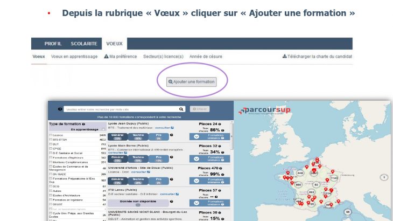
Task: Open the SCOLARITE tab
Action: [x=85, y=43]
